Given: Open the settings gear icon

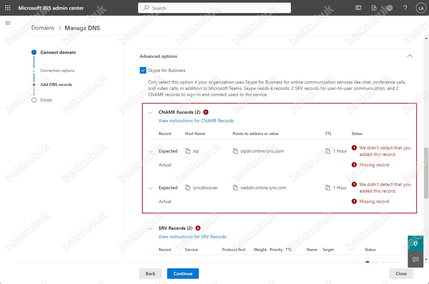Looking at the screenshot, I should click(390, 8).
